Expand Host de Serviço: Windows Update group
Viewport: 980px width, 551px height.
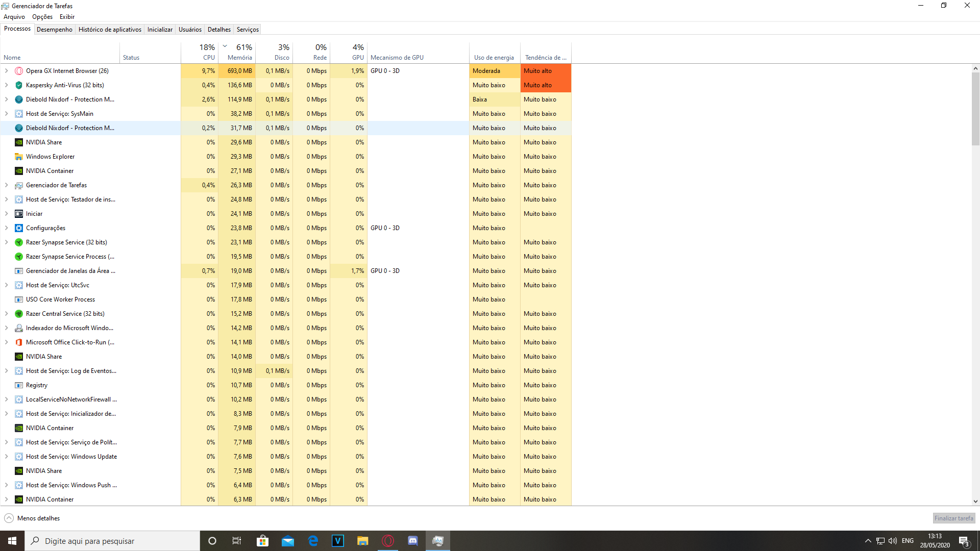click(7, 457)
